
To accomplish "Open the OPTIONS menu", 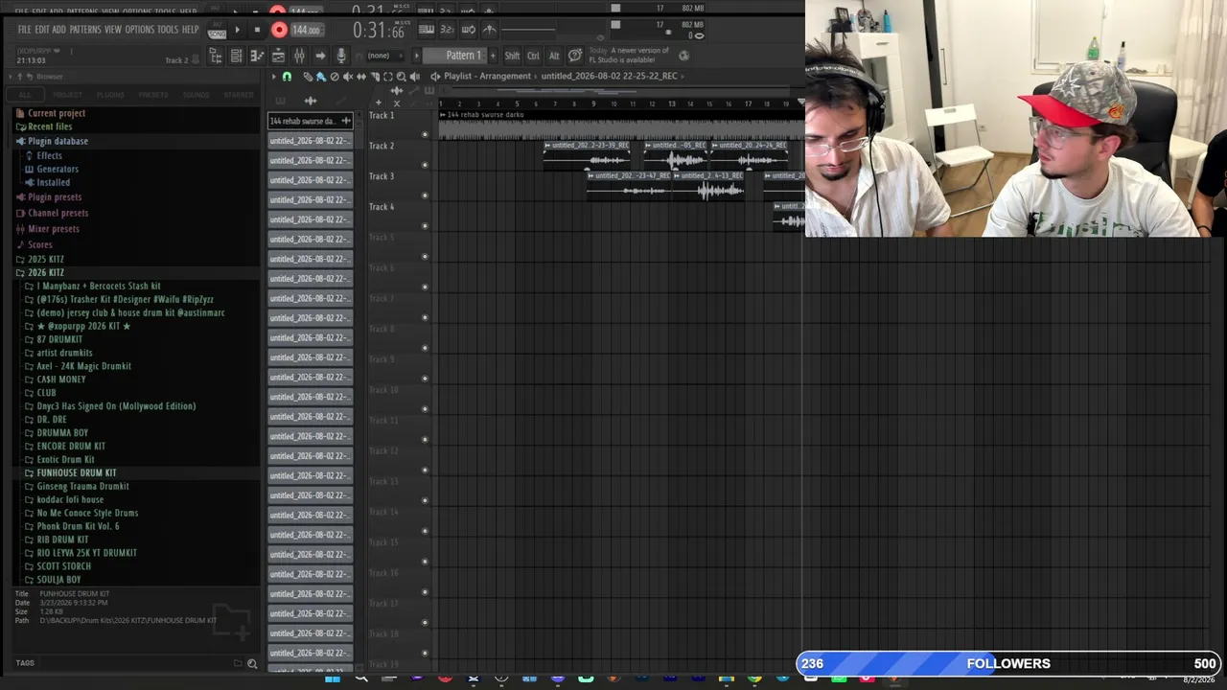I will click(139, 30).
